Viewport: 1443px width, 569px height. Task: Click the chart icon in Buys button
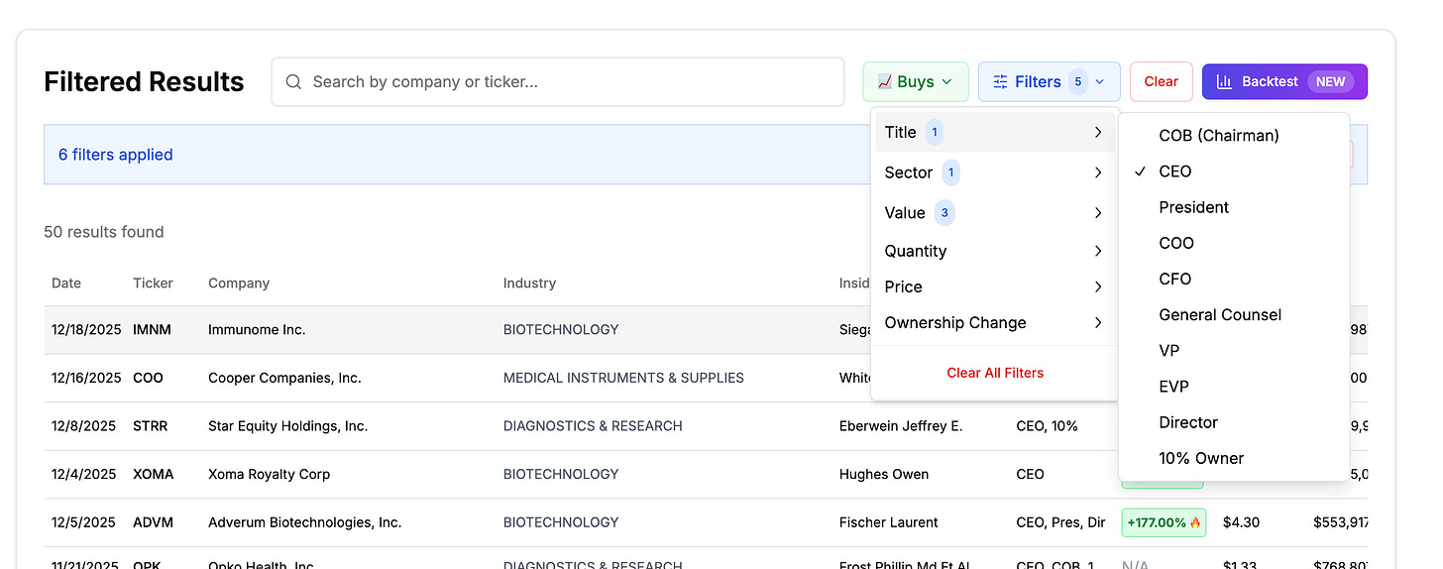point(885,81)
